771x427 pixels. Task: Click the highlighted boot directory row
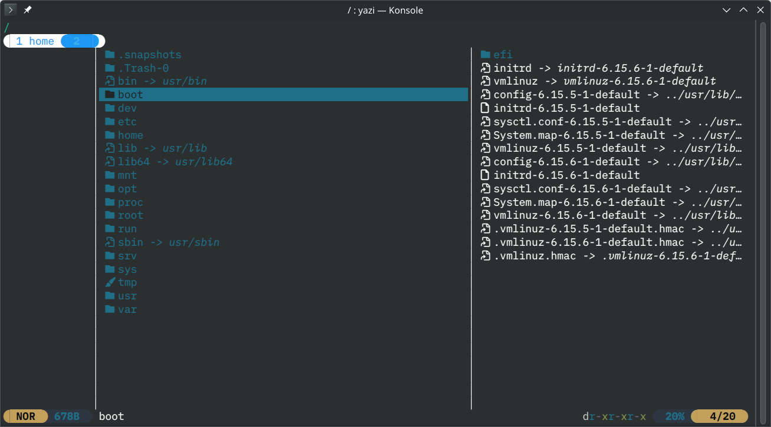point(283,95)
